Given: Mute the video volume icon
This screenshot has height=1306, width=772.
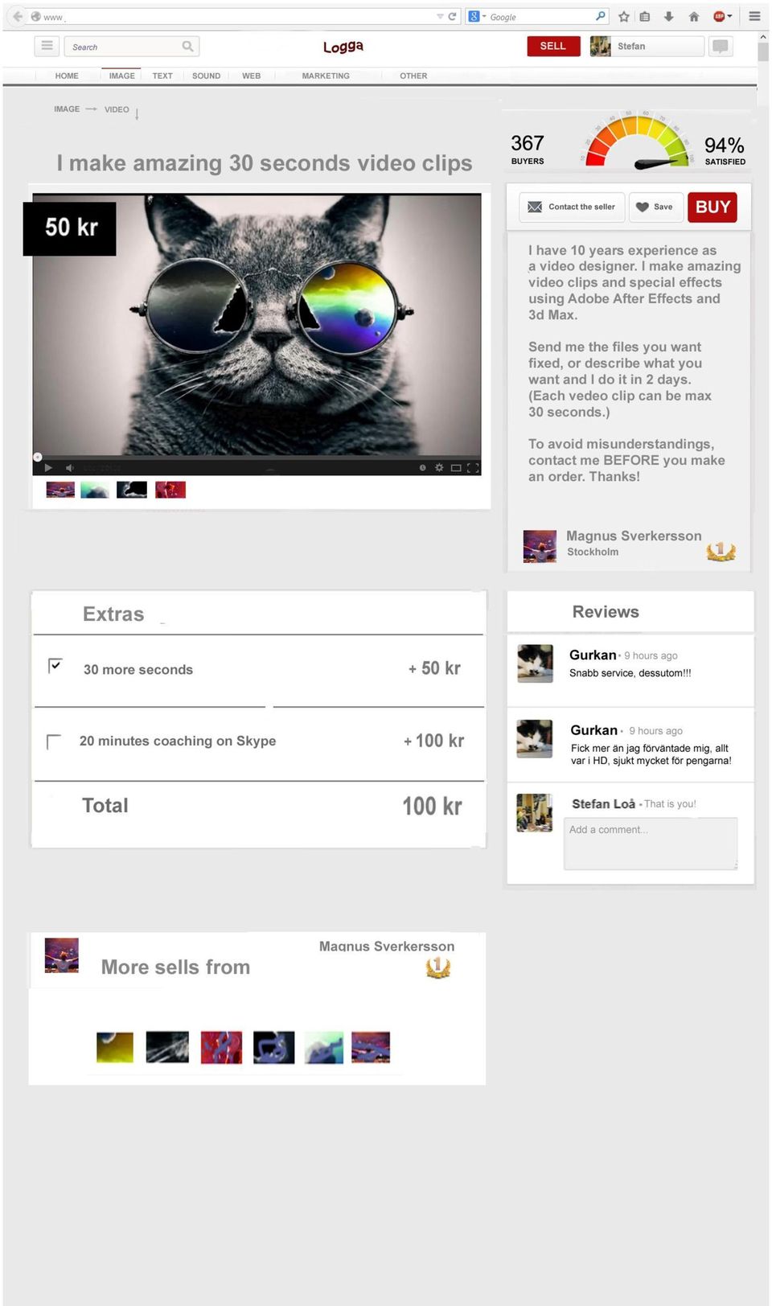Looking at the screenshot, I should 69,468.
